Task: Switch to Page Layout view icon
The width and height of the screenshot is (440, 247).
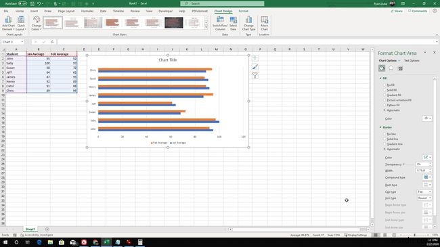Action: pyautogui.click(x=385, y=235)
